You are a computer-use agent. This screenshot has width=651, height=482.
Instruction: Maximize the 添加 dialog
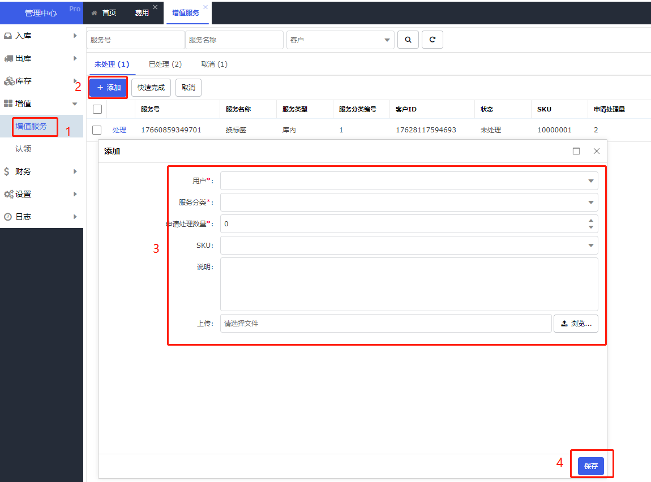pos(576,151)
